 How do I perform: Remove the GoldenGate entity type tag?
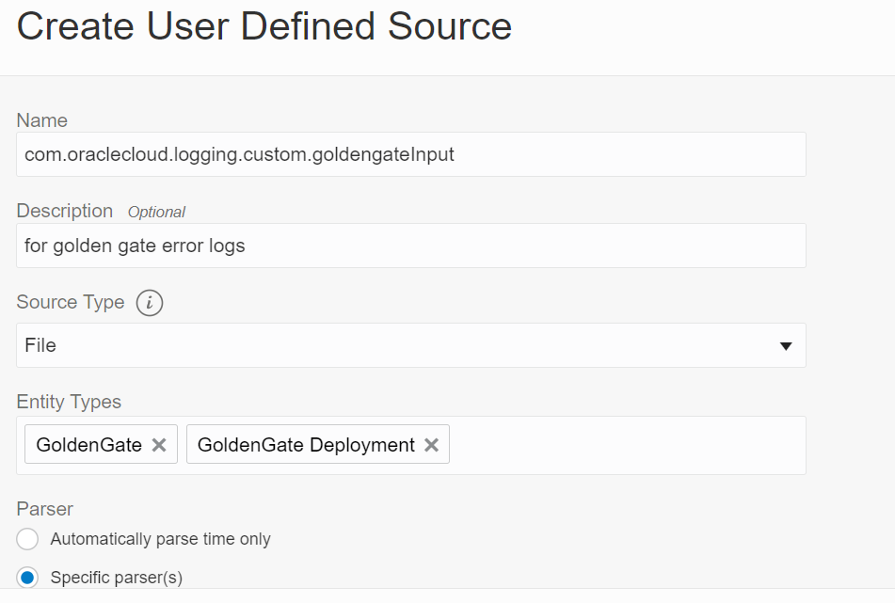pos(159,445)
